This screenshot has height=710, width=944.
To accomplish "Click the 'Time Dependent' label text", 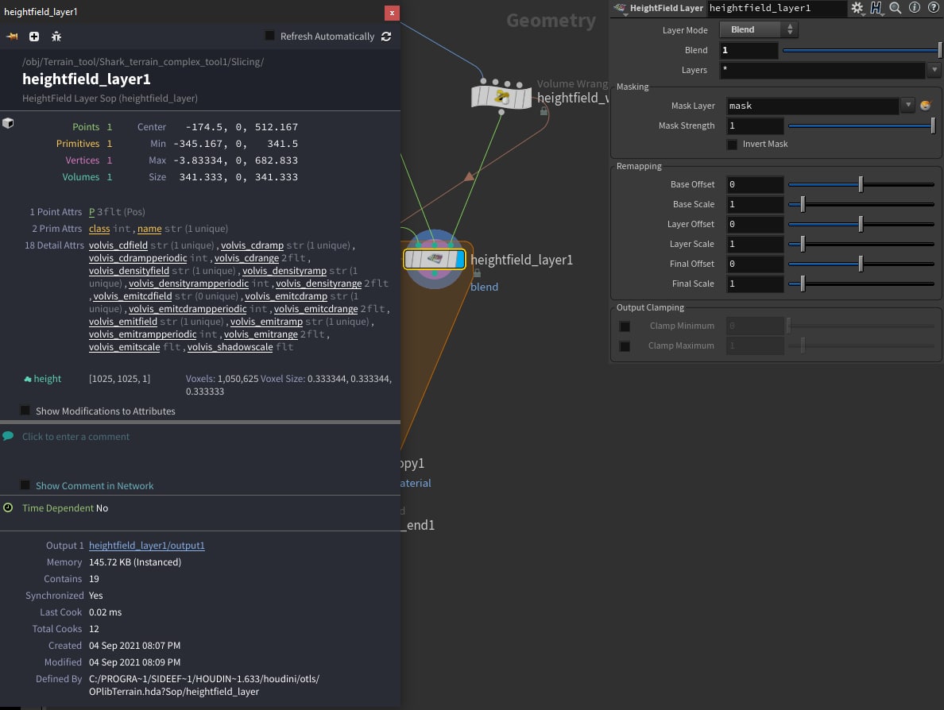I will pyautogui.click(x=58, y=507).
